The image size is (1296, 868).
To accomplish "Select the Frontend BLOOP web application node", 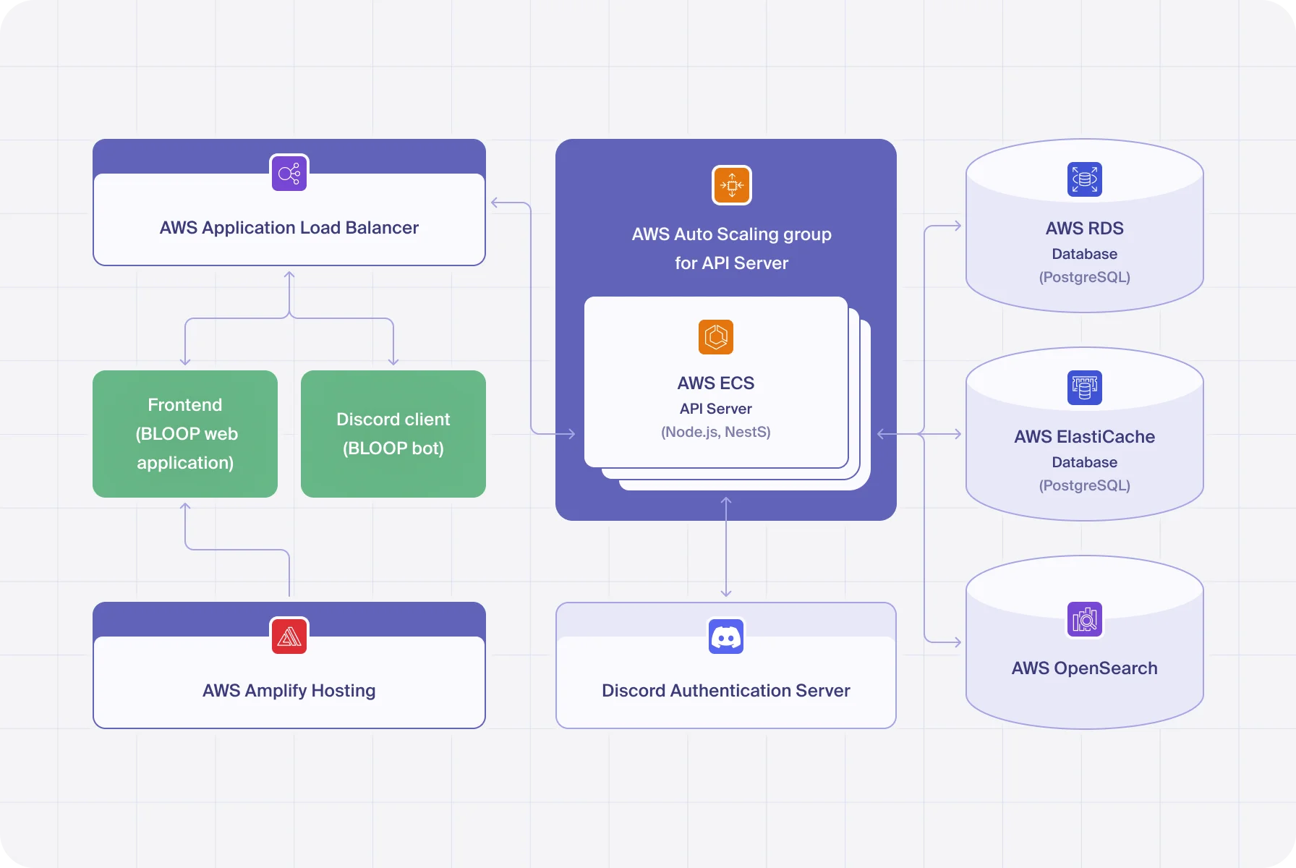I will pos(184,434).
